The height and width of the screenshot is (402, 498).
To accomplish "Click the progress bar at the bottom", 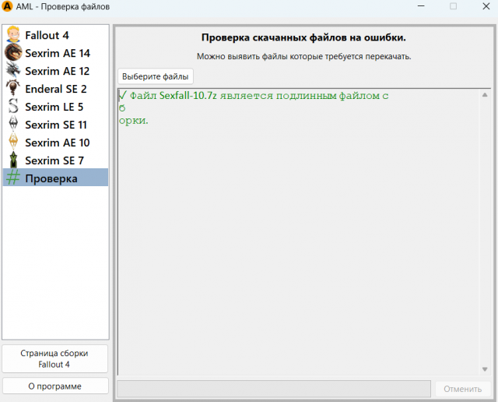I will point(273,389).
